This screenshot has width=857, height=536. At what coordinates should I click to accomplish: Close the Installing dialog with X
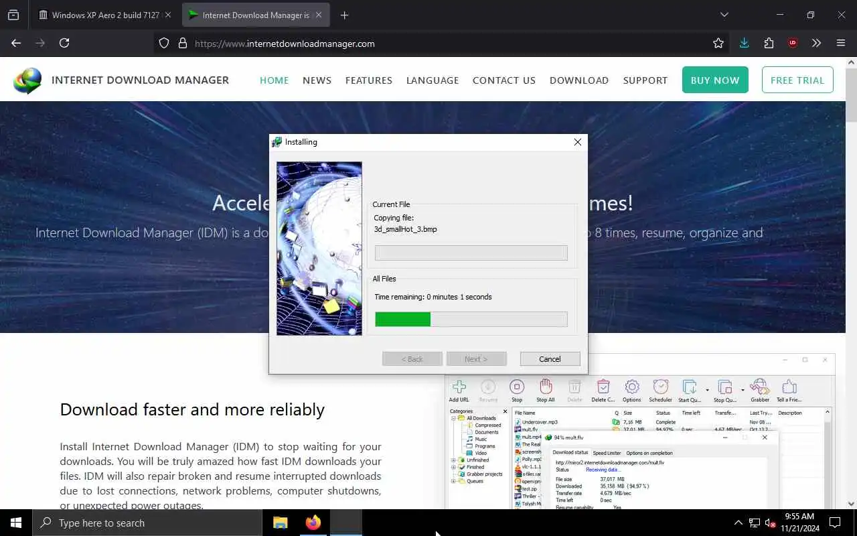[577, 142]
